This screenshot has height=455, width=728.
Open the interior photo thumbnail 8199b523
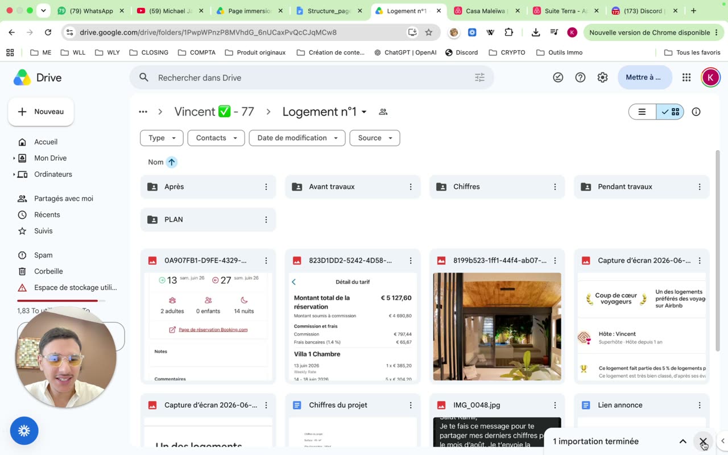[497, 326]
